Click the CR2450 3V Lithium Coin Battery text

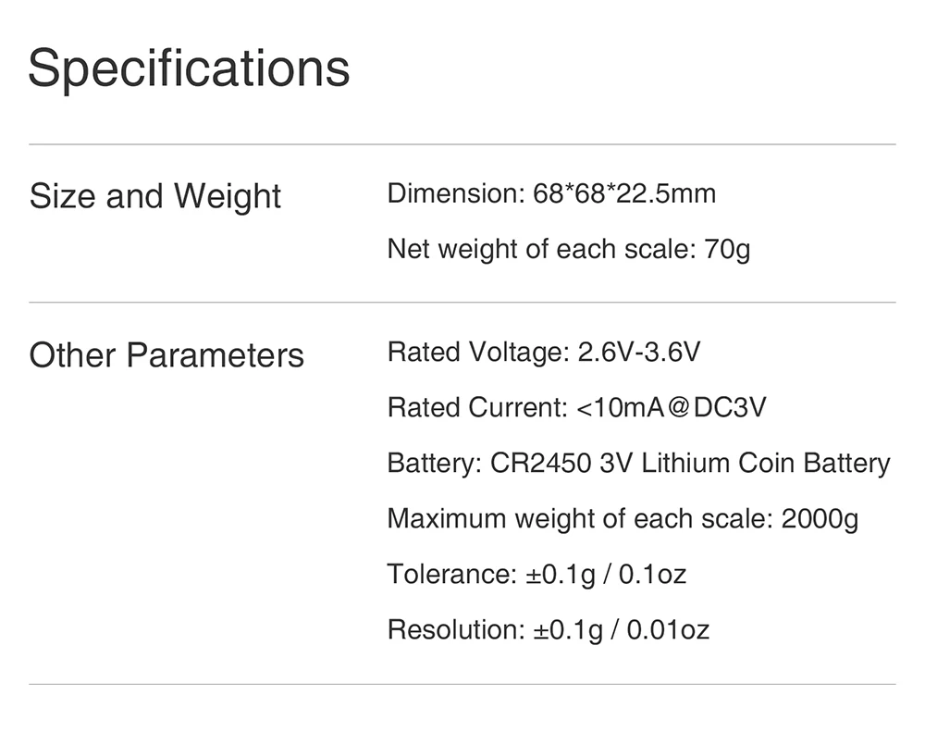(x=690, y=464)
